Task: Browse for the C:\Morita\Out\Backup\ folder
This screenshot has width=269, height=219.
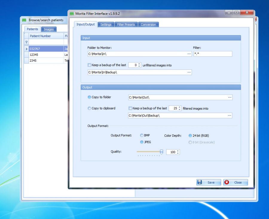Action: (229, 116)
